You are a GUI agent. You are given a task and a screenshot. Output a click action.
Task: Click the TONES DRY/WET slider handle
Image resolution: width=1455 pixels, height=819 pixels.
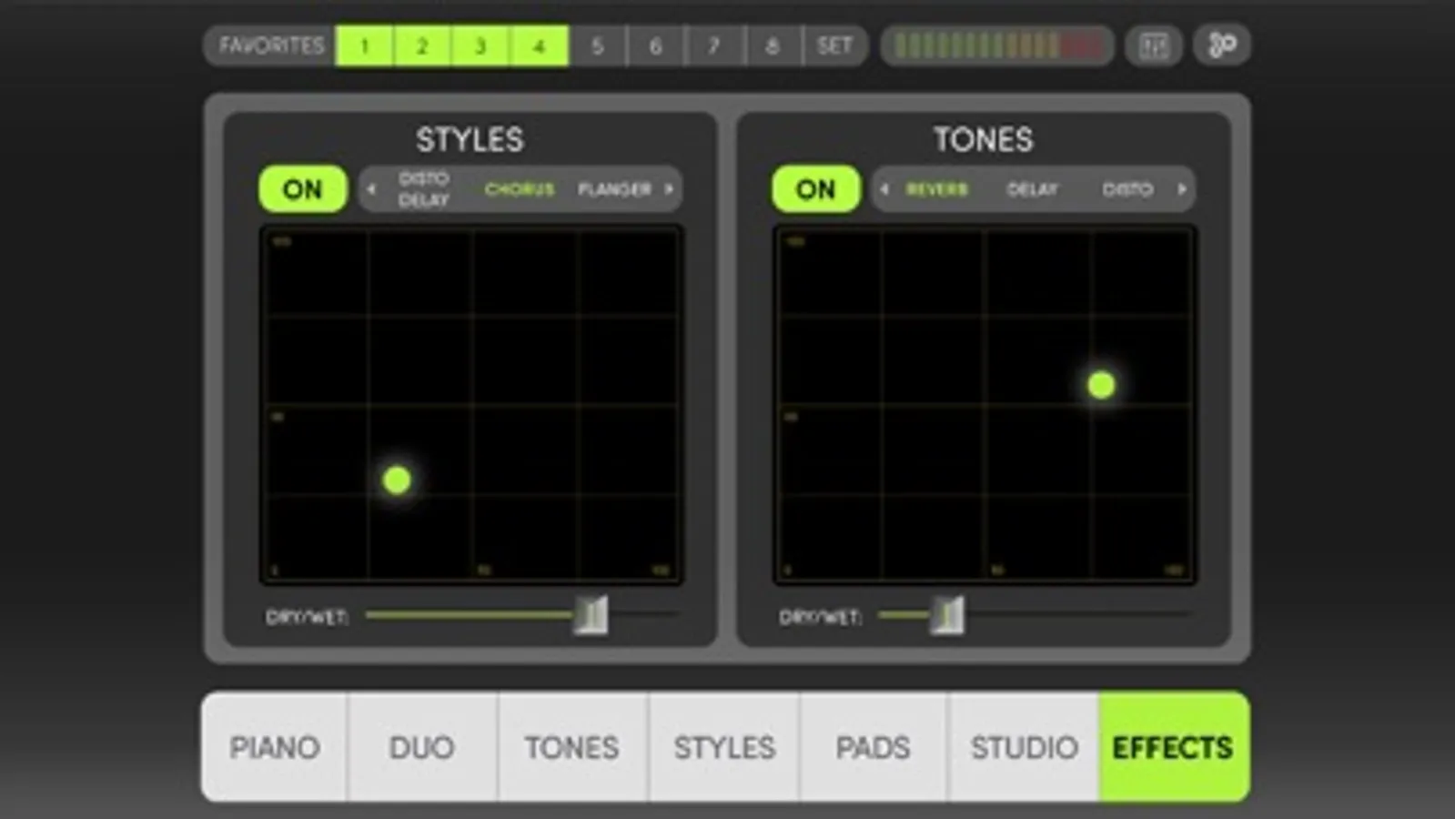click(x=947, y=615)
